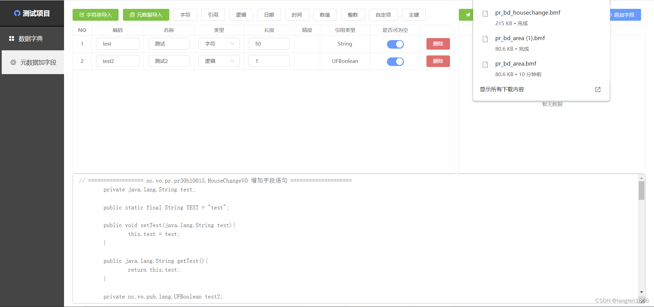Click the String 引用类型 cell
The width and height of the screenshot is (654, 307).
pos(345,44)
